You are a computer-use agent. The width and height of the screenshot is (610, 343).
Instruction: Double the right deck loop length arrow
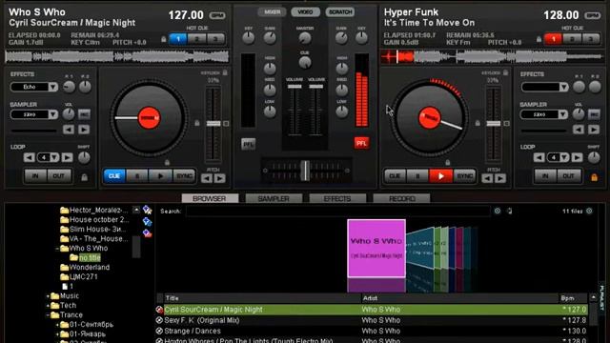tap(577, 157)
